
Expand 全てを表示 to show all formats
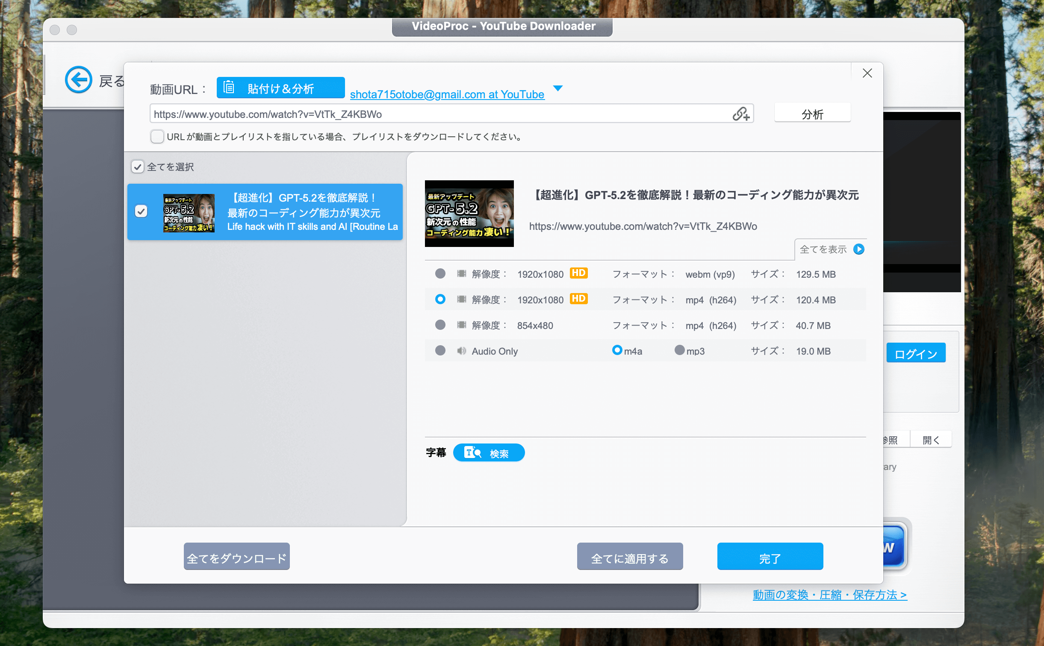coord(823,249)
